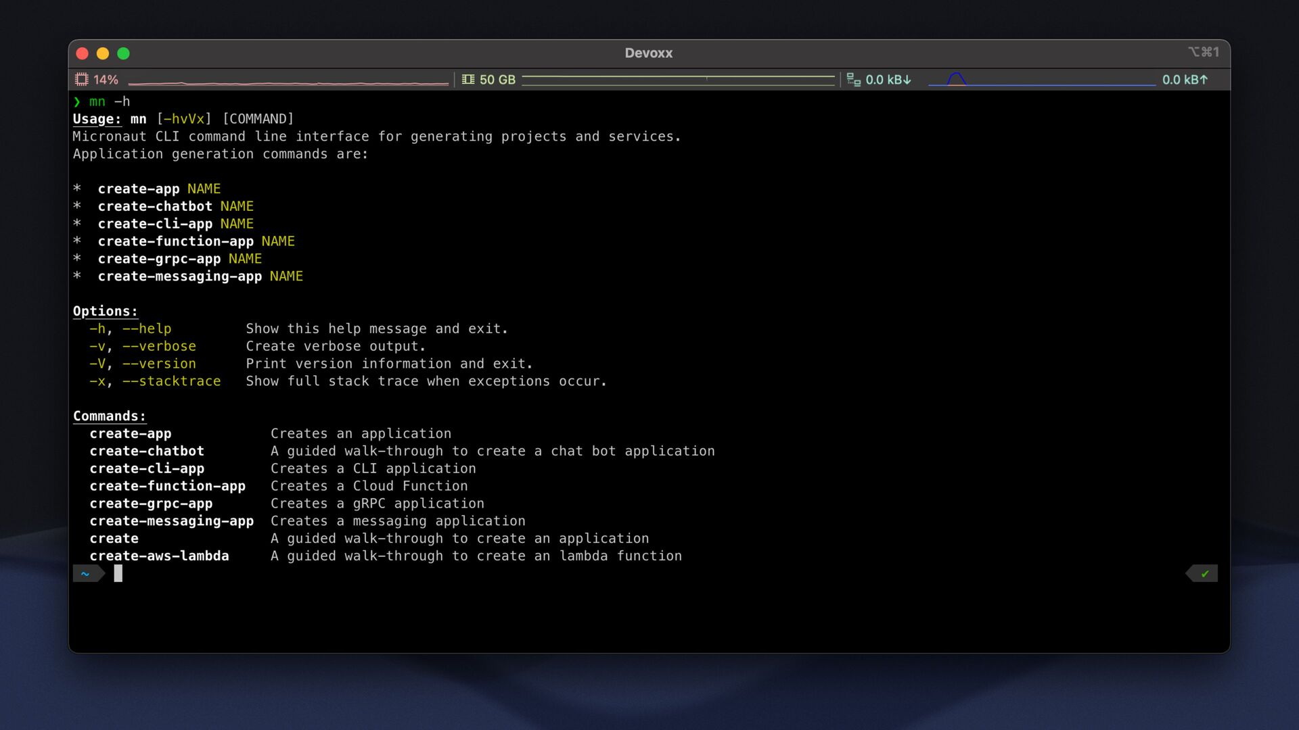This screenshot has width=1299, height=730.
Task: Click the Devoxx window title
Action: (648, 53)
